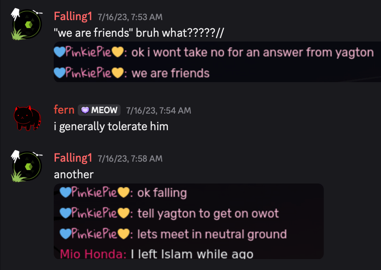Open Falling1's avatar beside the 'another' message
This screenshot has height=270, width=381.
(x=27, y=166)
